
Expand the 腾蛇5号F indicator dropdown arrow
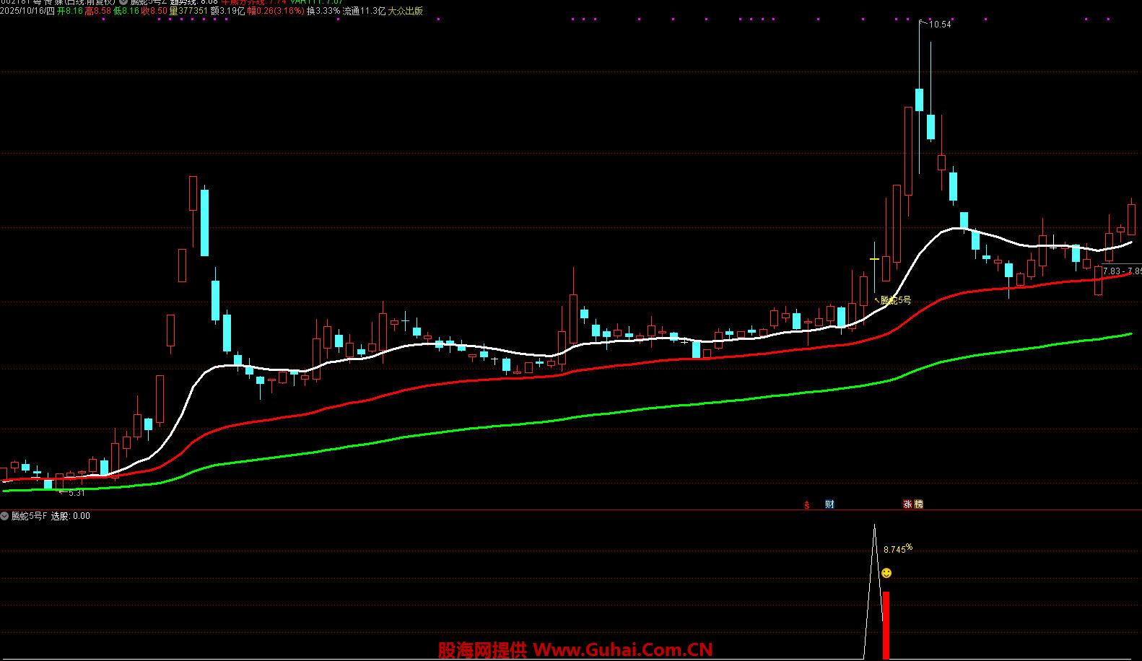tap(5, 516)
